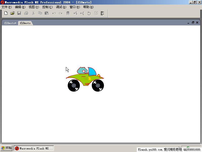
Task: Open the 窗口(W) menu
Action: pos(75,7)
